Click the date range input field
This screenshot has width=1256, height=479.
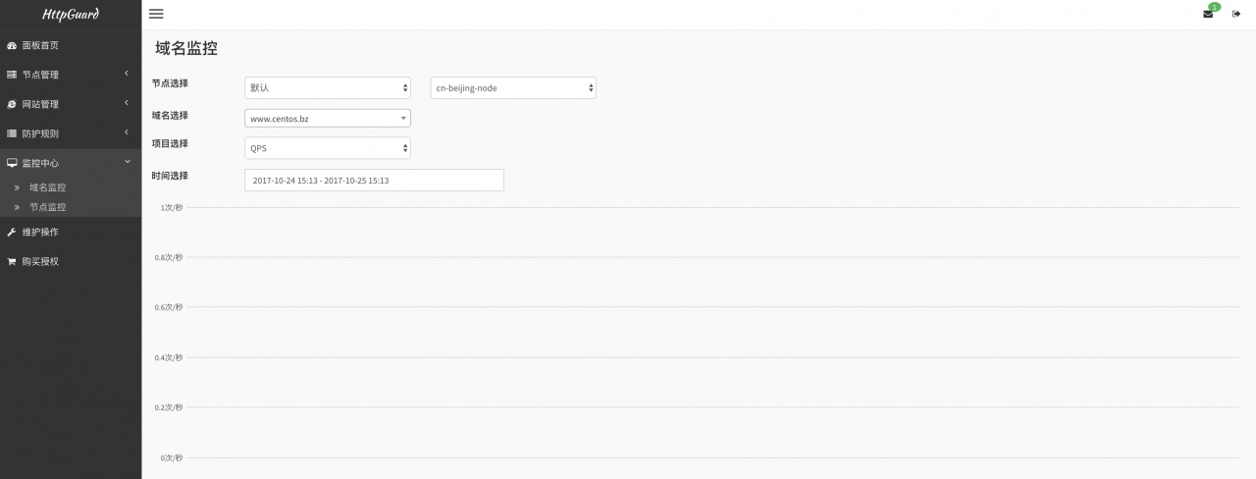(x=374, y=181)
